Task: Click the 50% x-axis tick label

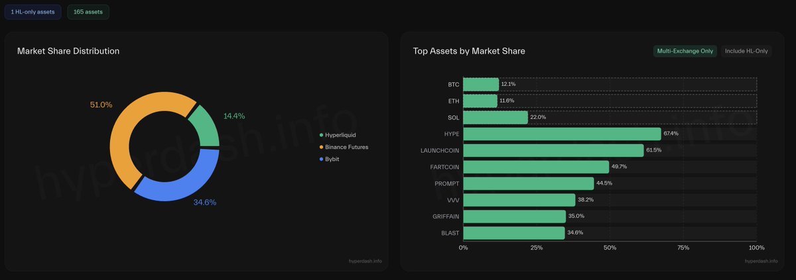Action: [x=610, y=248]
